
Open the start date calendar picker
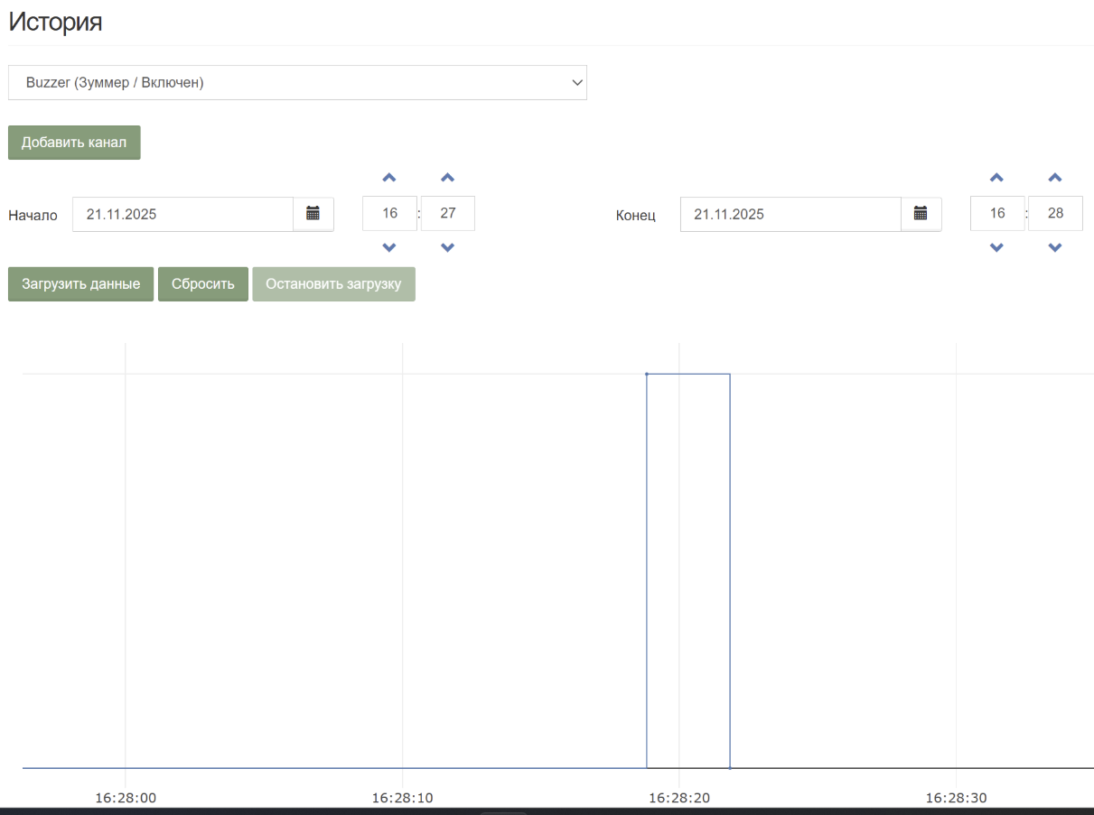pyautogui.click(x=313, y=214)
